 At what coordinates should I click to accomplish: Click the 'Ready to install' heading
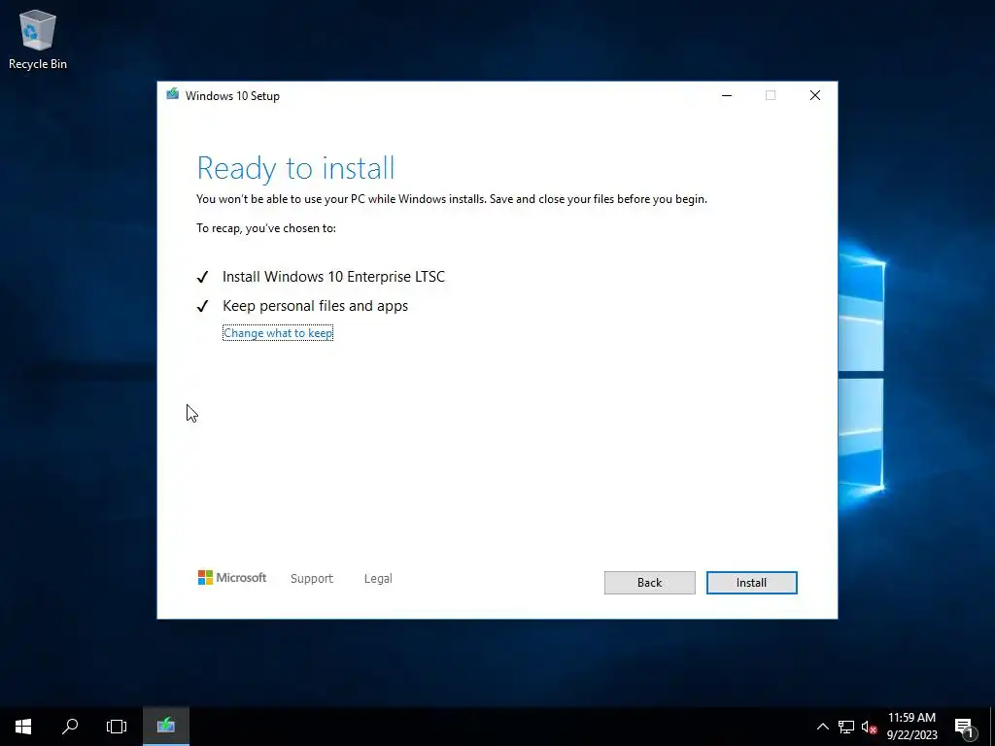tap(295, 168)
